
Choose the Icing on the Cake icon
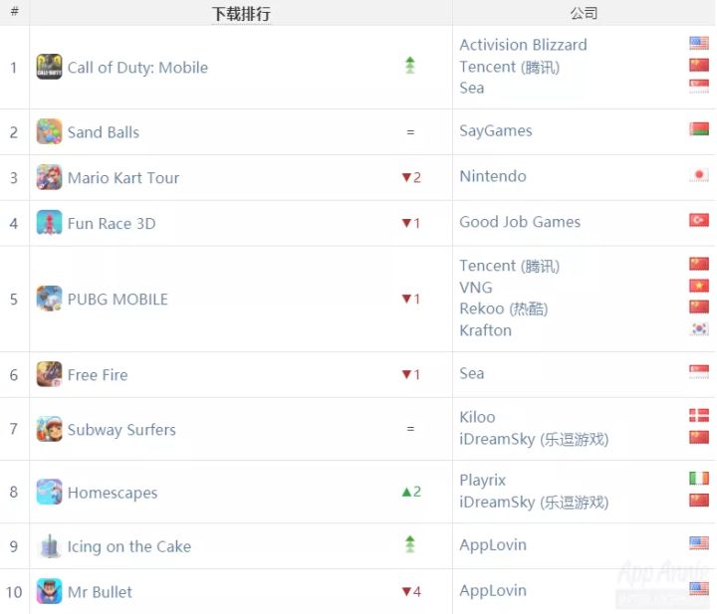(x=49, y=546)
